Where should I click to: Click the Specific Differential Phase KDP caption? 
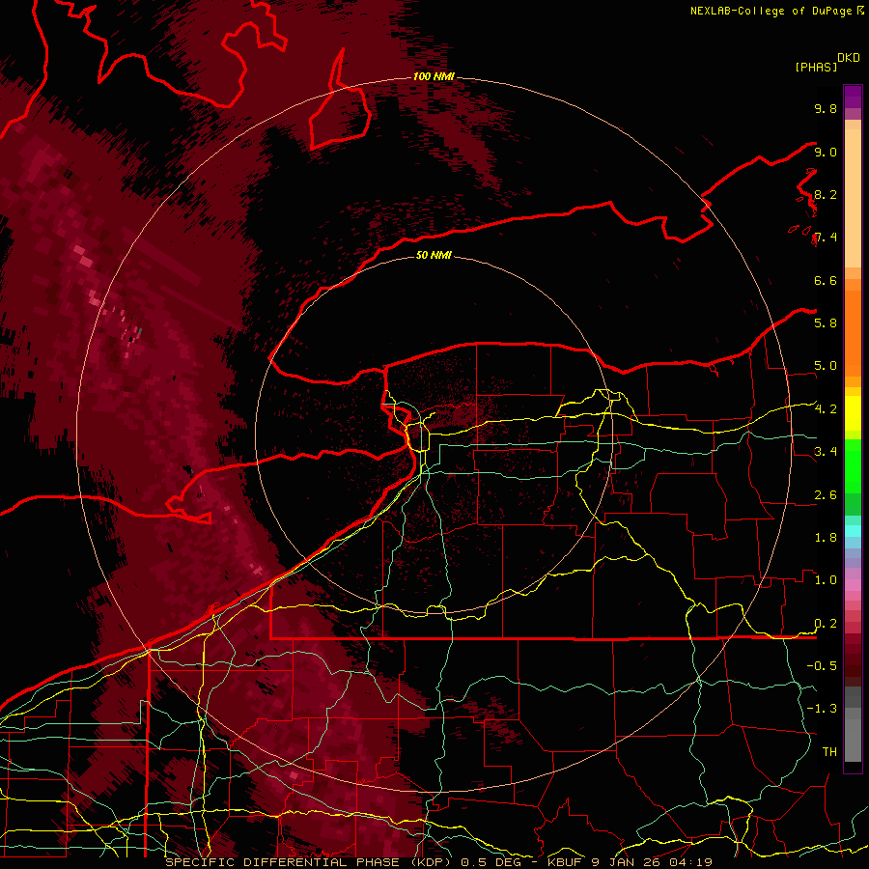coord(439,862)
